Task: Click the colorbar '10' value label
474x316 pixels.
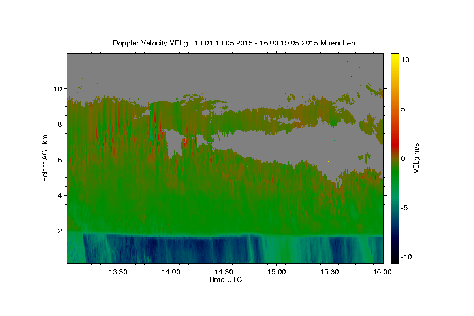Action: pos(405,60)
